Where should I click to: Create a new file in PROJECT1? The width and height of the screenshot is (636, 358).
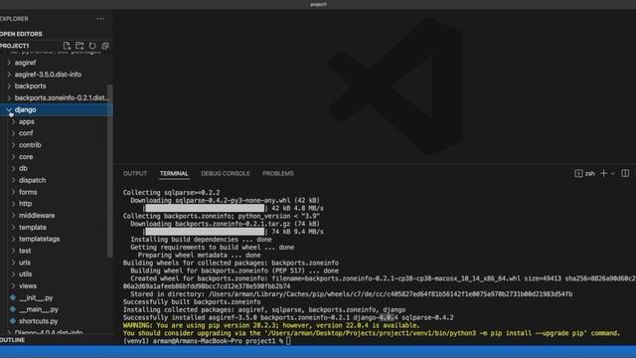click(67, 46)
